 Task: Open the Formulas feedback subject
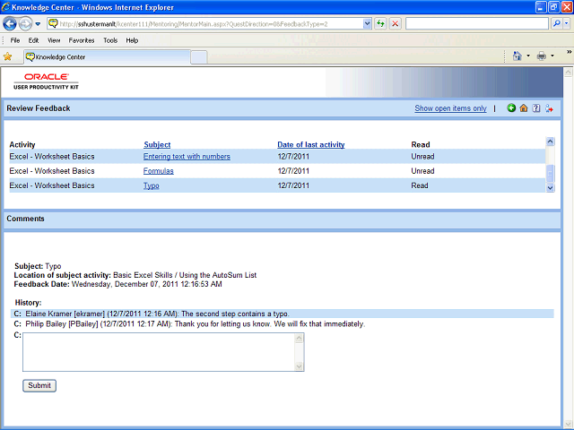158,171
